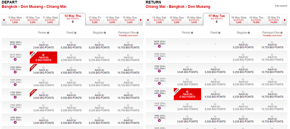Click 12 May Thu selected depart tab
This screenshot has width=290, height=129.
72,19
